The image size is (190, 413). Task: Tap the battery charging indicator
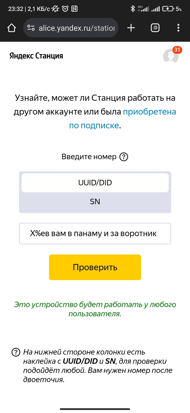coord(167,8)
